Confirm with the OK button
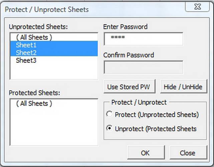214x167 pixels. tap(145, 153)
